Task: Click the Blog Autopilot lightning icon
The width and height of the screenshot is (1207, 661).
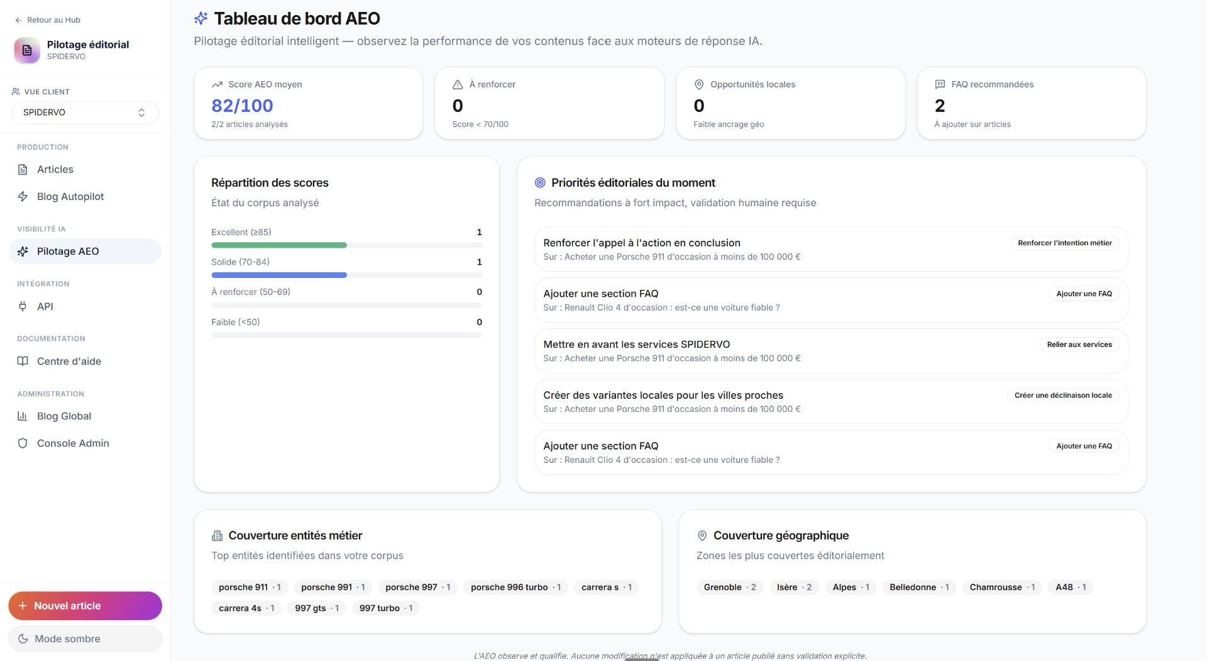Action: point(23,196)
